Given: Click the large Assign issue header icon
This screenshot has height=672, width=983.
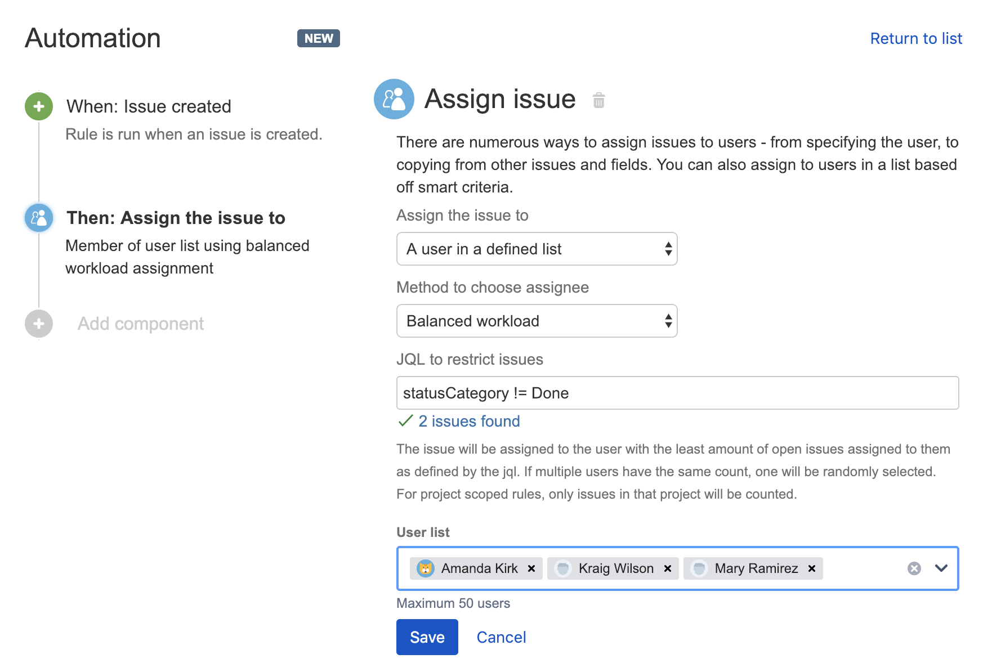Looking at the screenshot, I should coord(394,99).
